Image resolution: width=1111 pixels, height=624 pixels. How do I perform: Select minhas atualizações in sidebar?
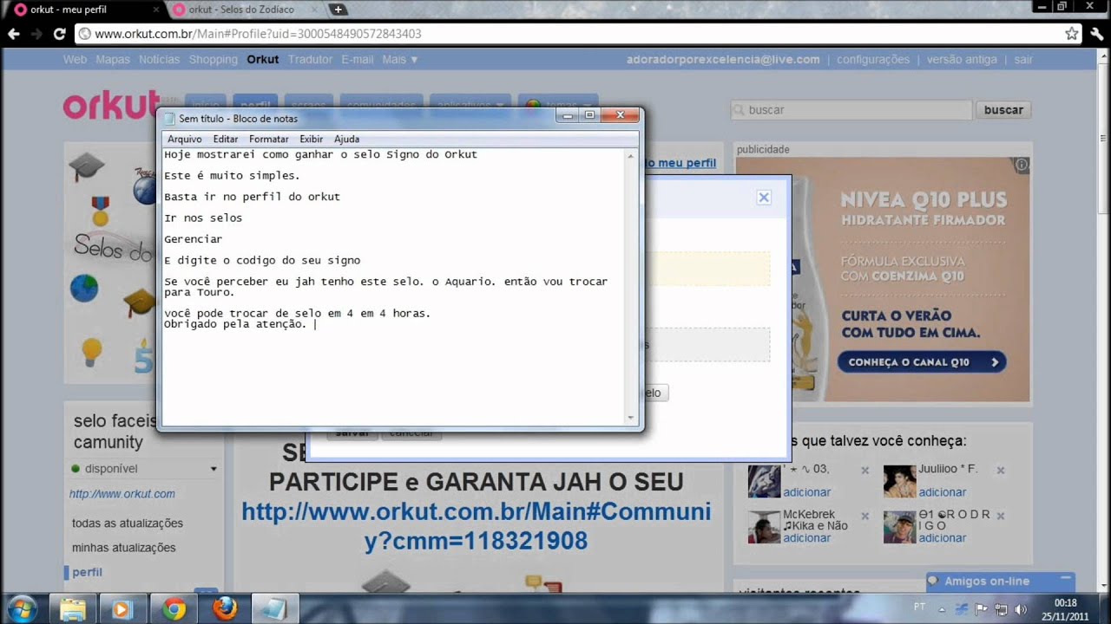[x=124, y=548]
